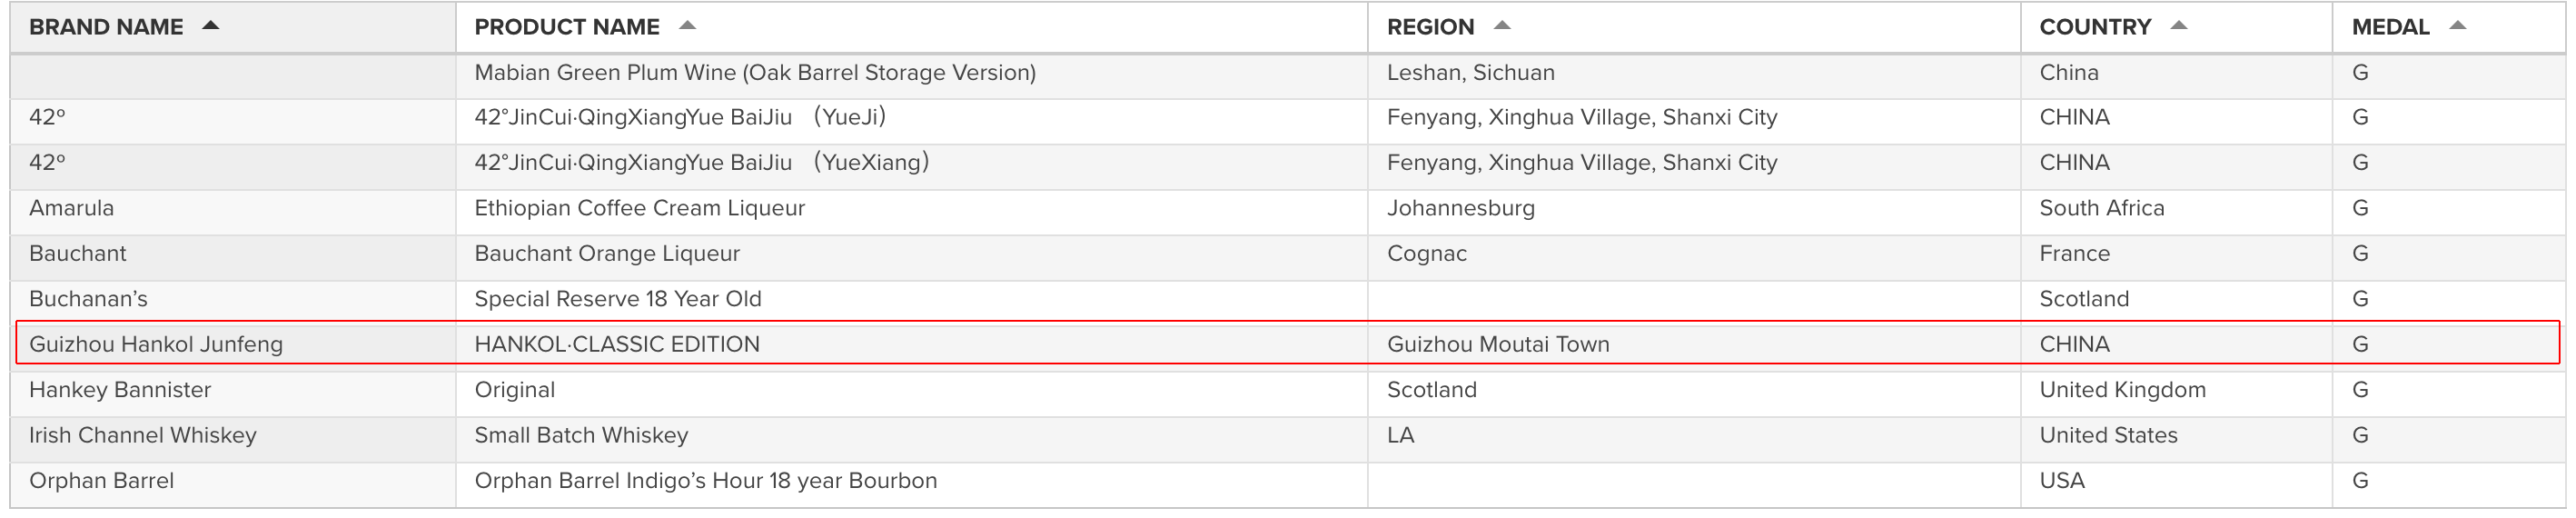Select the Guizhou Hankol Junfeng highlighted row
This screenshot has width=2576, height=518.
[1287, 343]
